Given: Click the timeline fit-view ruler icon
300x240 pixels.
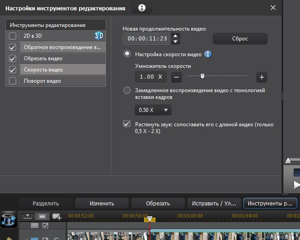Looking at the screenshot, I should [x=29, y=217].
